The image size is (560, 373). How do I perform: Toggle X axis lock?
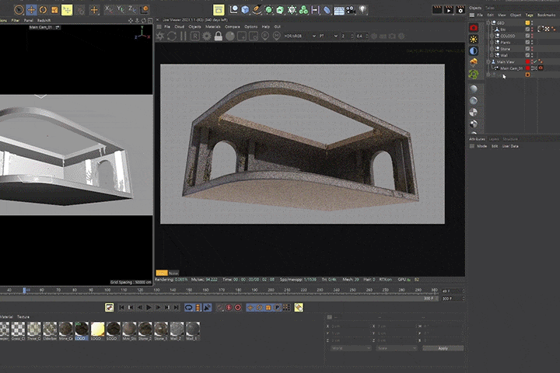108,10
